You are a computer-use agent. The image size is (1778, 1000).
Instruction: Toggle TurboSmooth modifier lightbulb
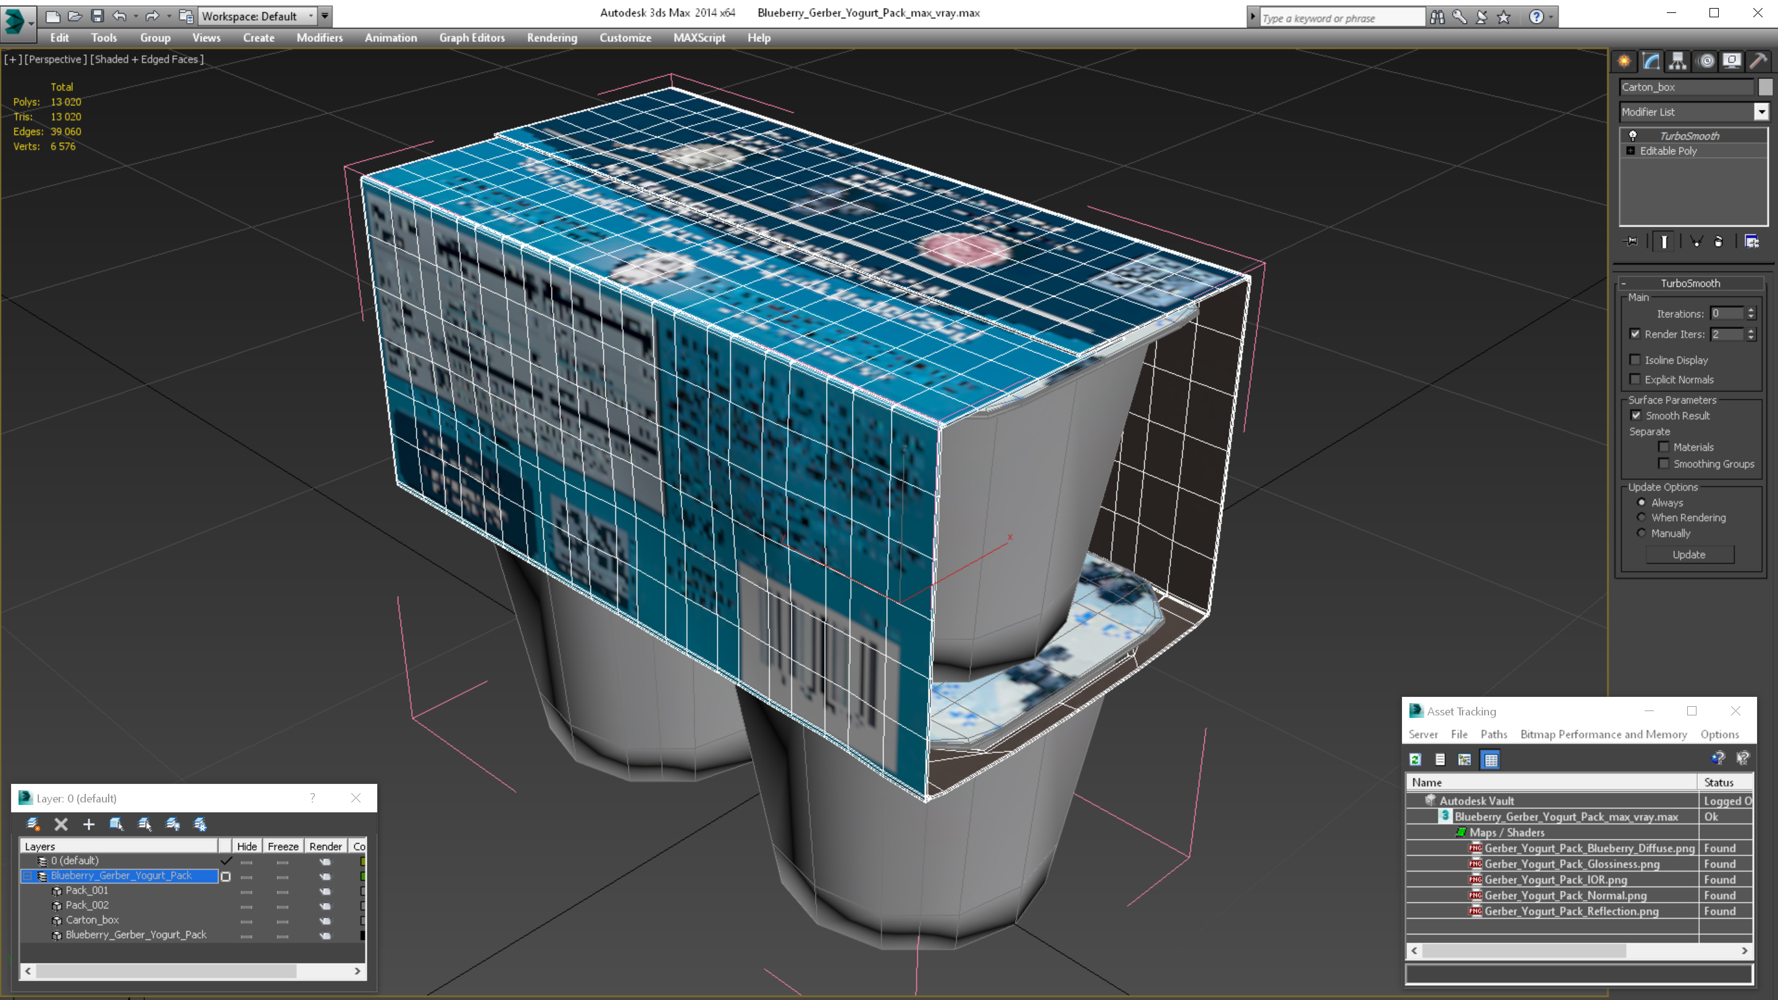[1633, 135]
